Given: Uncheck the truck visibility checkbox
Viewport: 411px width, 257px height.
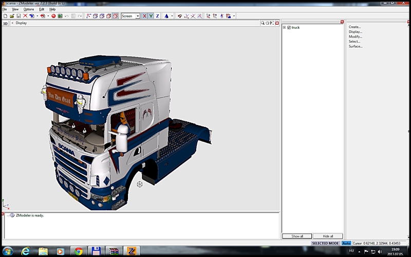Looking at the screenshot, I should [289, 27].
